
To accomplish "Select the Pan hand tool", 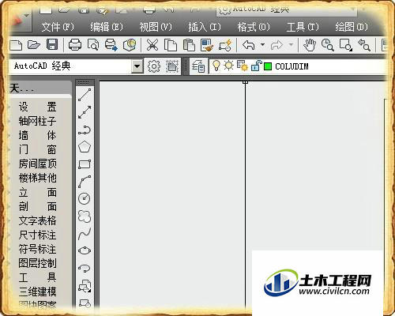I will (x=310, y=45).
